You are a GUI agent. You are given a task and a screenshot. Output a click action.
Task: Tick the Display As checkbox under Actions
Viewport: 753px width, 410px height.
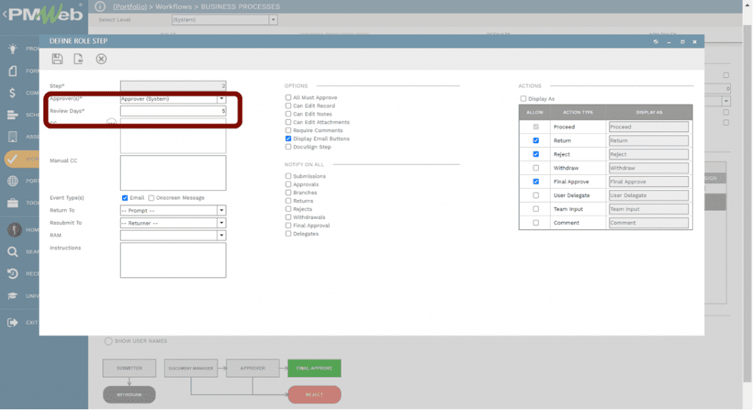coord(523,98)
